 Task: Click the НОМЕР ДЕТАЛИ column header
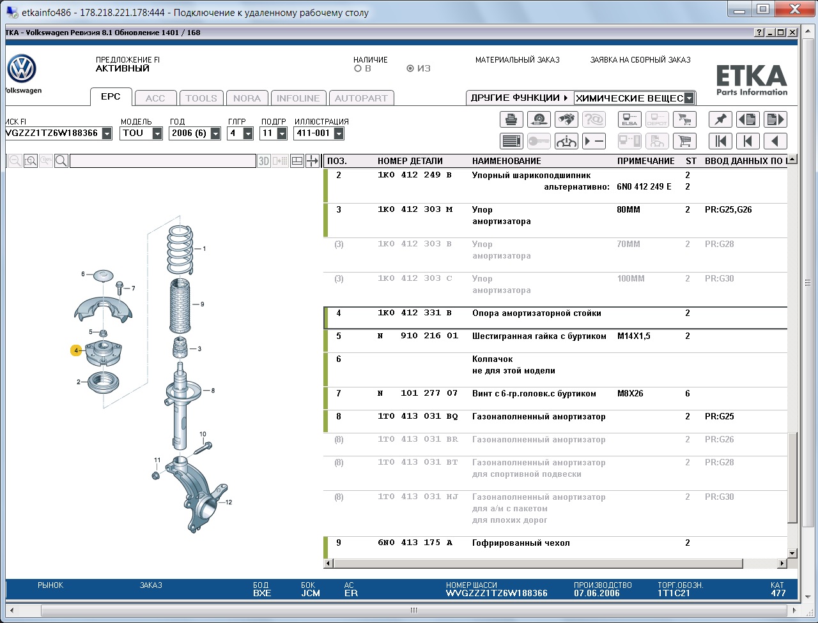click(410, 161)
